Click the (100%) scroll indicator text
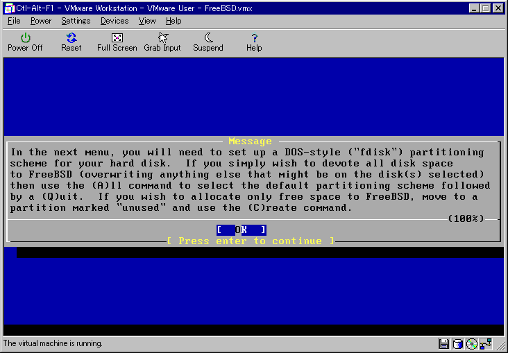 [466, 219]
